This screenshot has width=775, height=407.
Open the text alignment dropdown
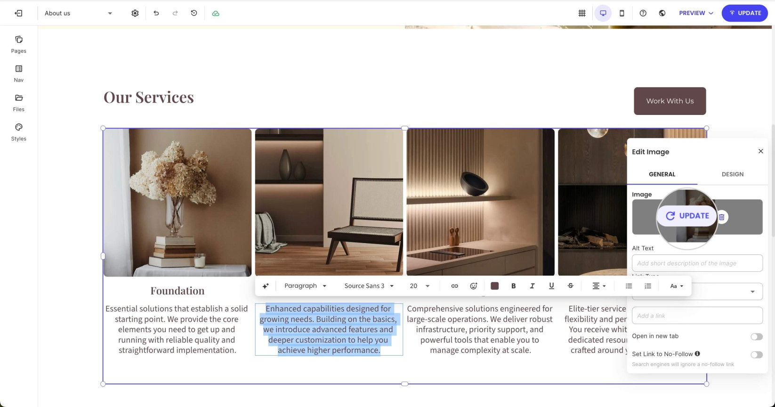pyautogui.click(x=599, y=286)
